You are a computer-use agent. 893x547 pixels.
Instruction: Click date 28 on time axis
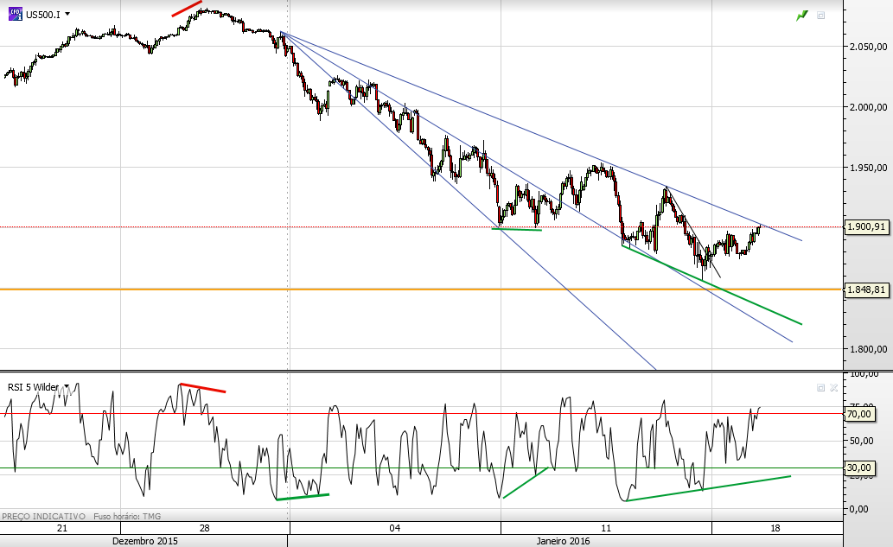[205, 528]
